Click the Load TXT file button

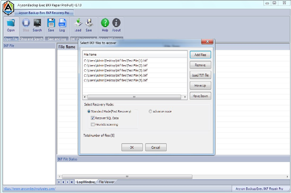point(200,75)
